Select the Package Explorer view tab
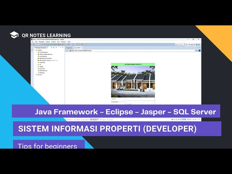Viewport: 232px width, 174px height. (41, 48)
